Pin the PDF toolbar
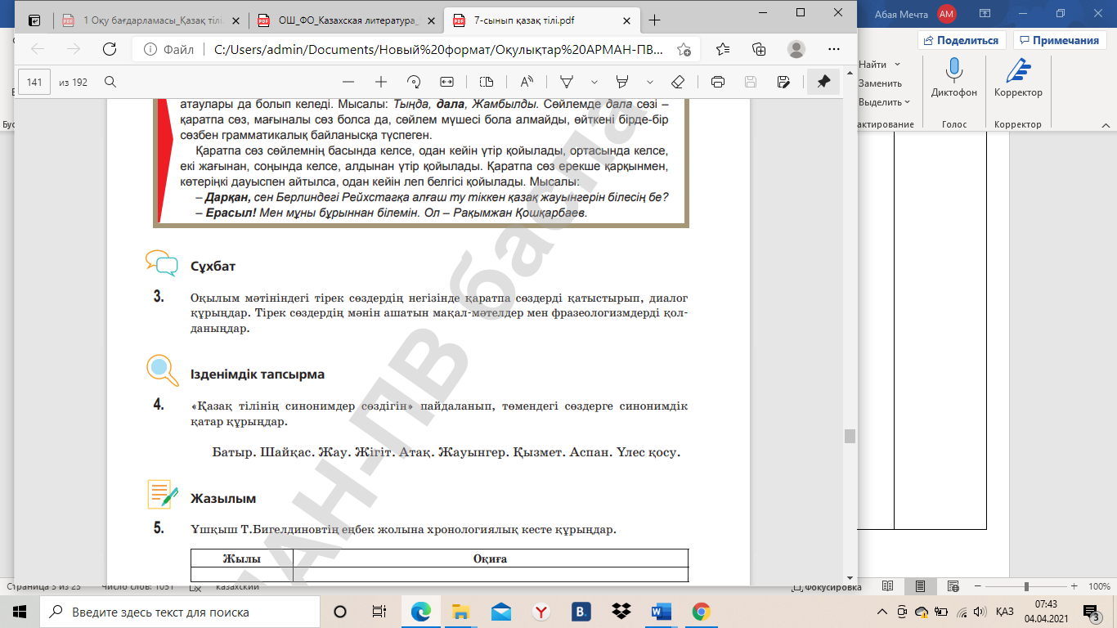 point(823,82)
